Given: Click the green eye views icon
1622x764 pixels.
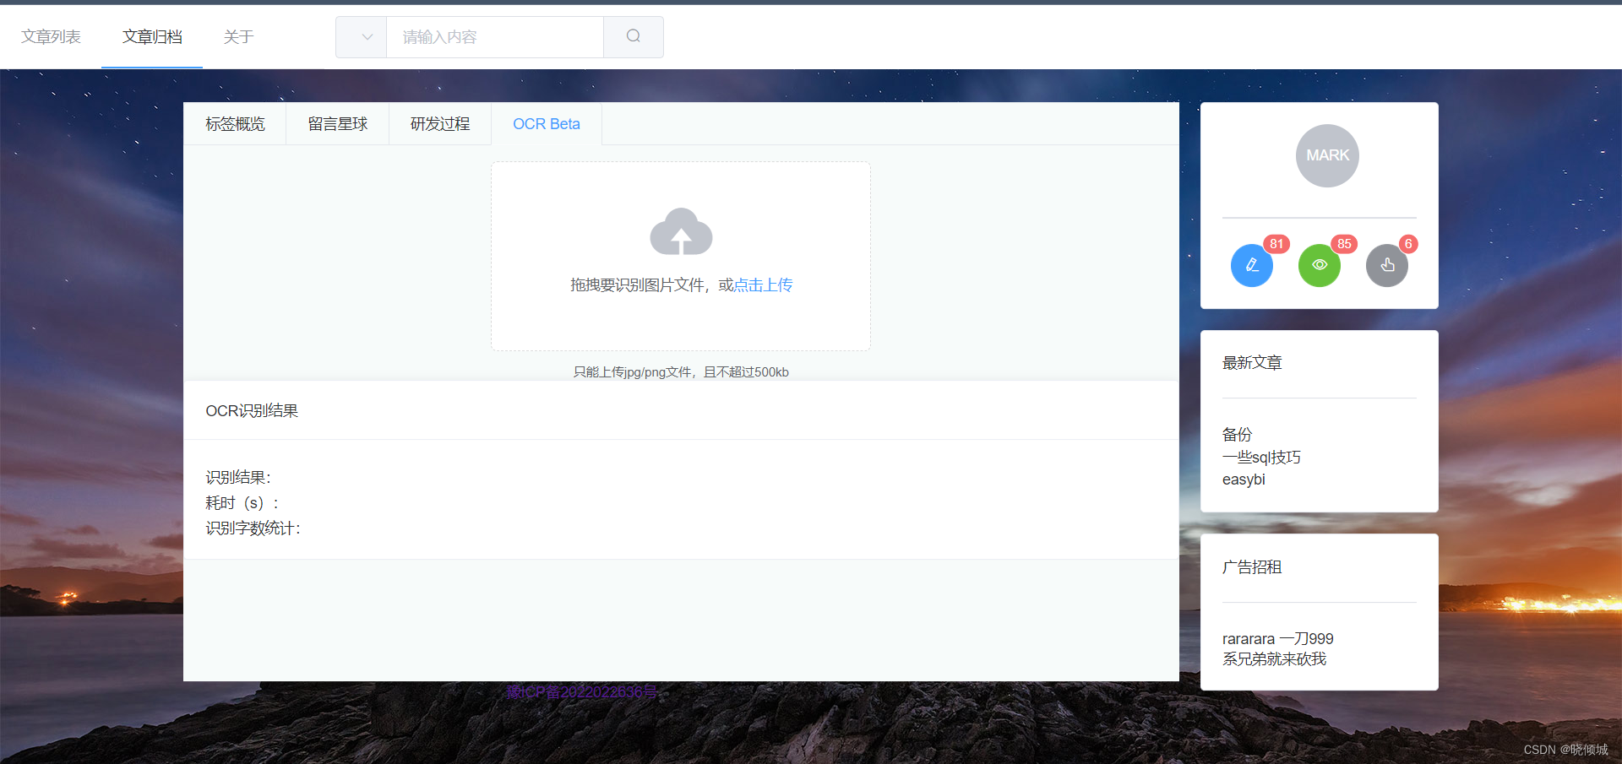Looking at the screenshot, I should pyautogui.click(x=1320, y=265).
